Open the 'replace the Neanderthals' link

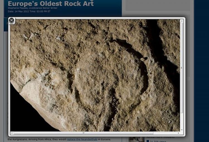(x=82, y=139)
